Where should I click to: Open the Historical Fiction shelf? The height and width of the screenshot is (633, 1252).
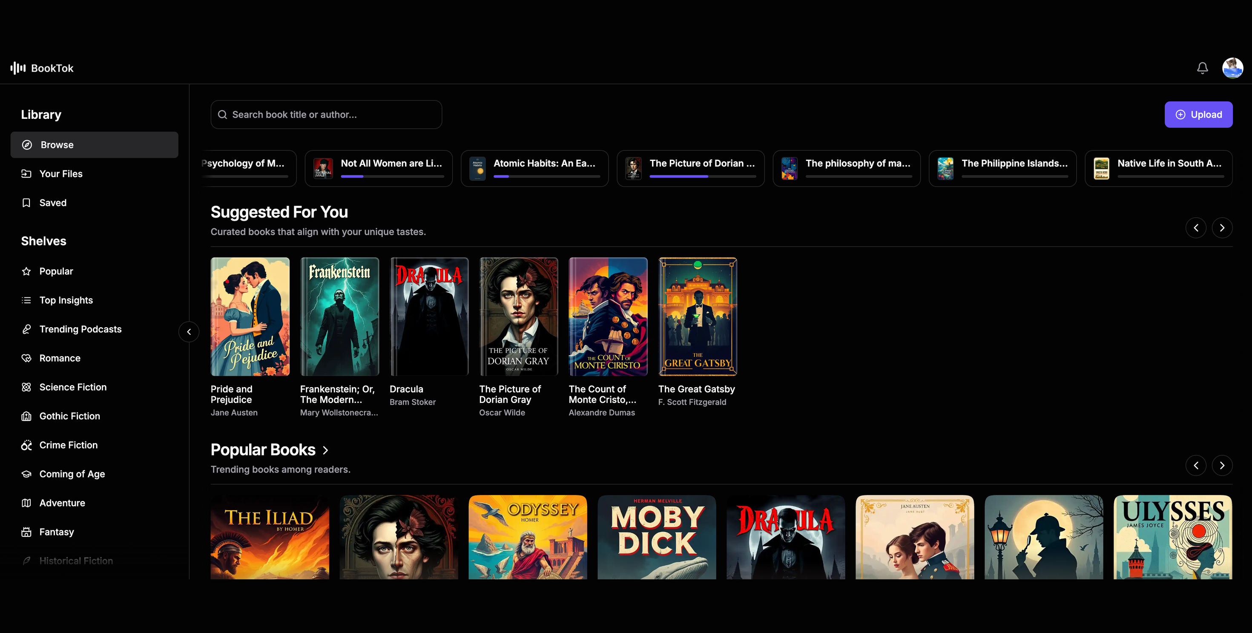[x=94, y=561]
